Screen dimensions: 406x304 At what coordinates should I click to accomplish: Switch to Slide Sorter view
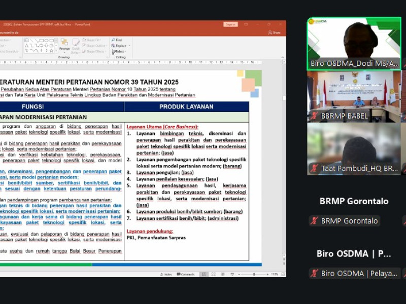point(213,274)
